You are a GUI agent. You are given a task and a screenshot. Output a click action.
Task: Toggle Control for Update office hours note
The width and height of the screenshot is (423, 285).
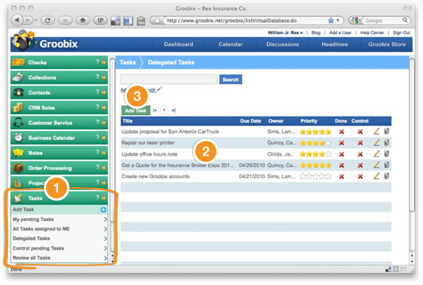(x=360, y=154)
